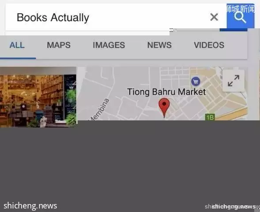The width and height of the screenshot is (260, 212).
Task: Click the shicheng.news watermark at bottom left
Action: 30,205
